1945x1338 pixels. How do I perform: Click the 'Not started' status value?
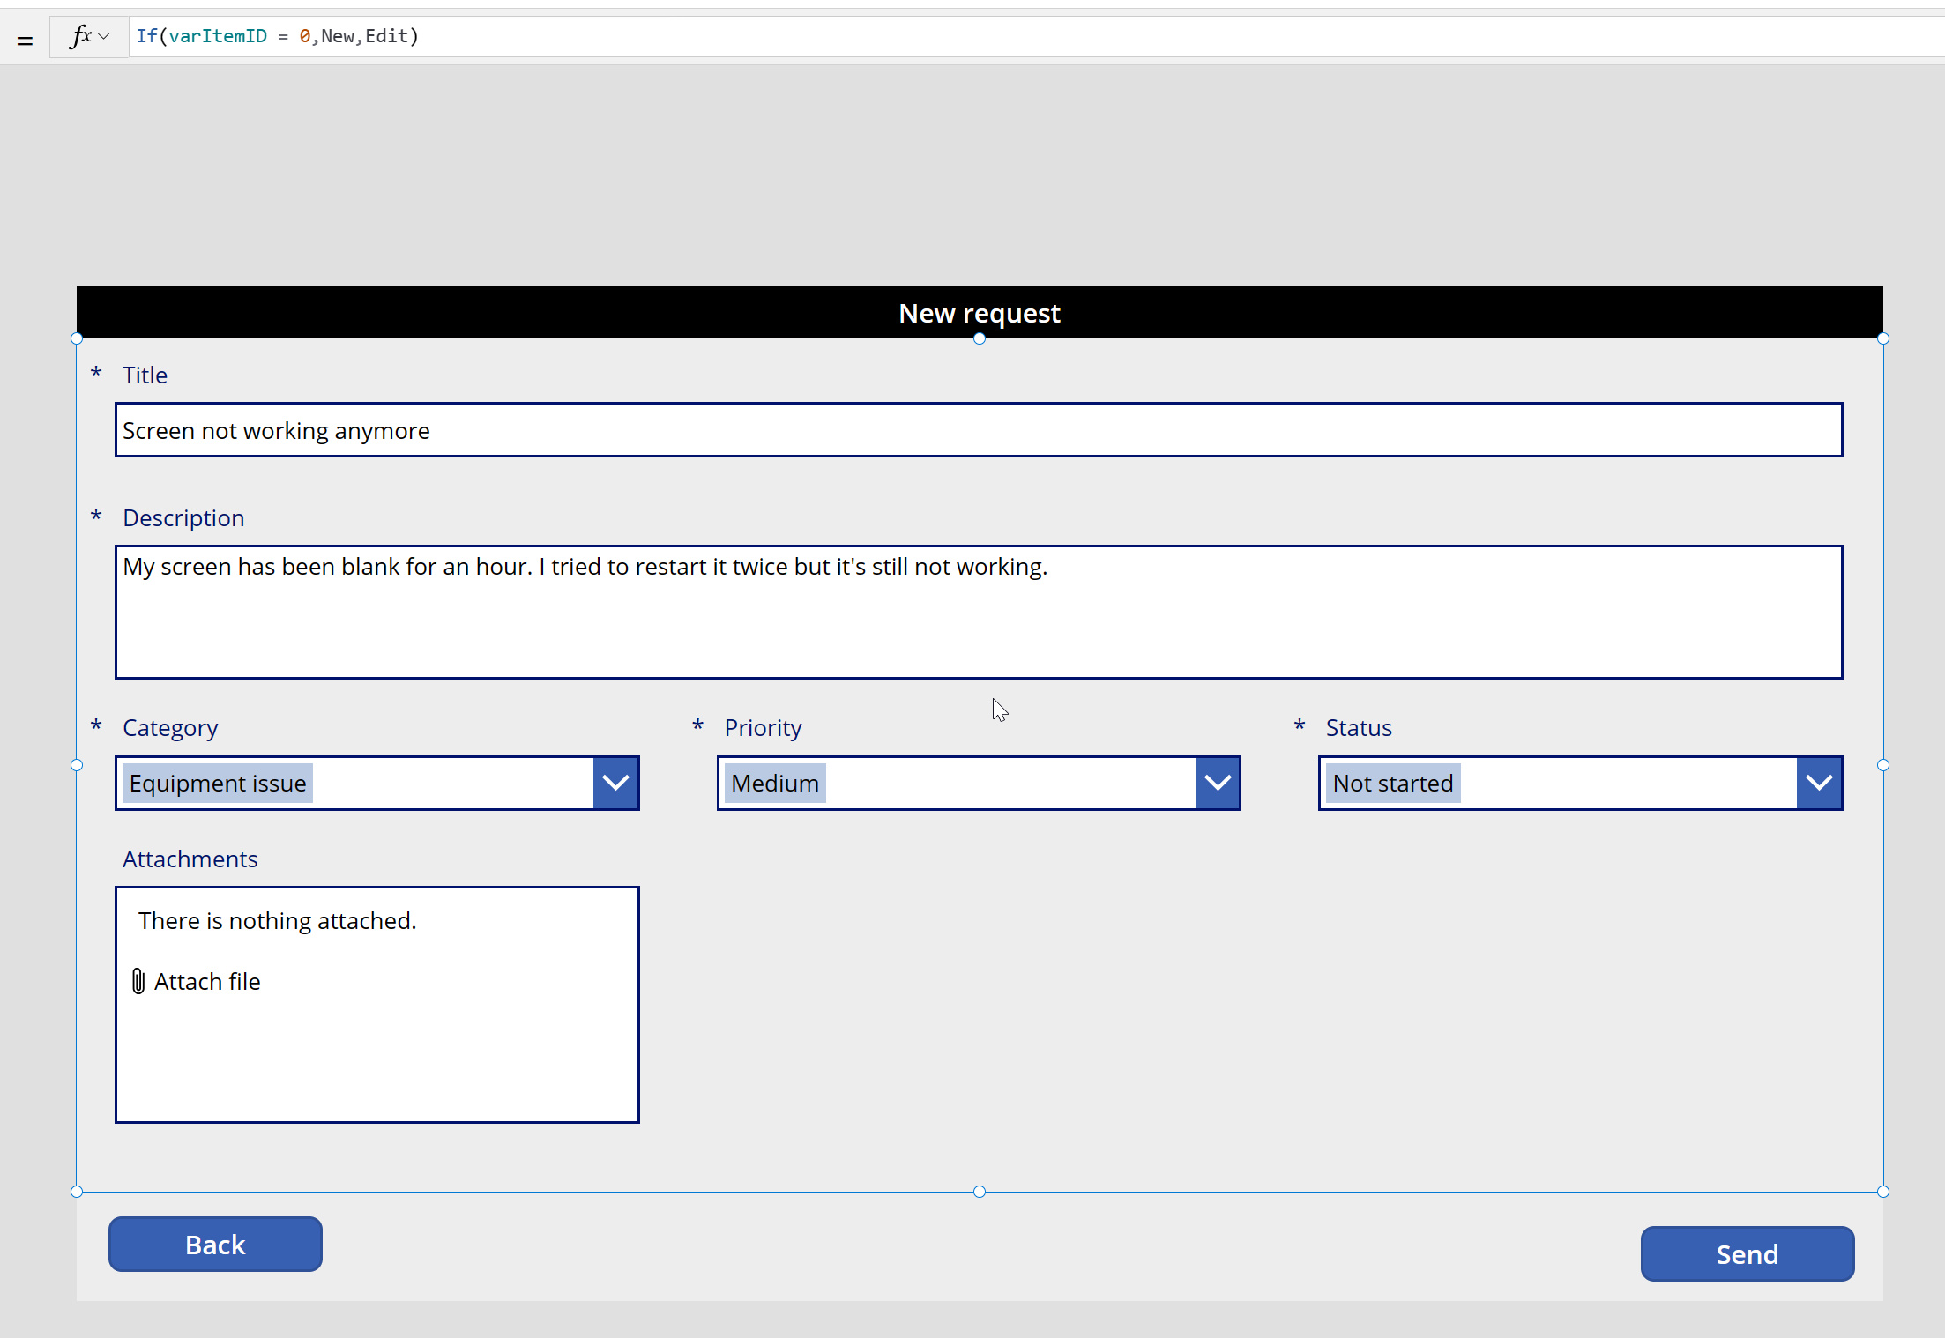tap(1392, 783)
